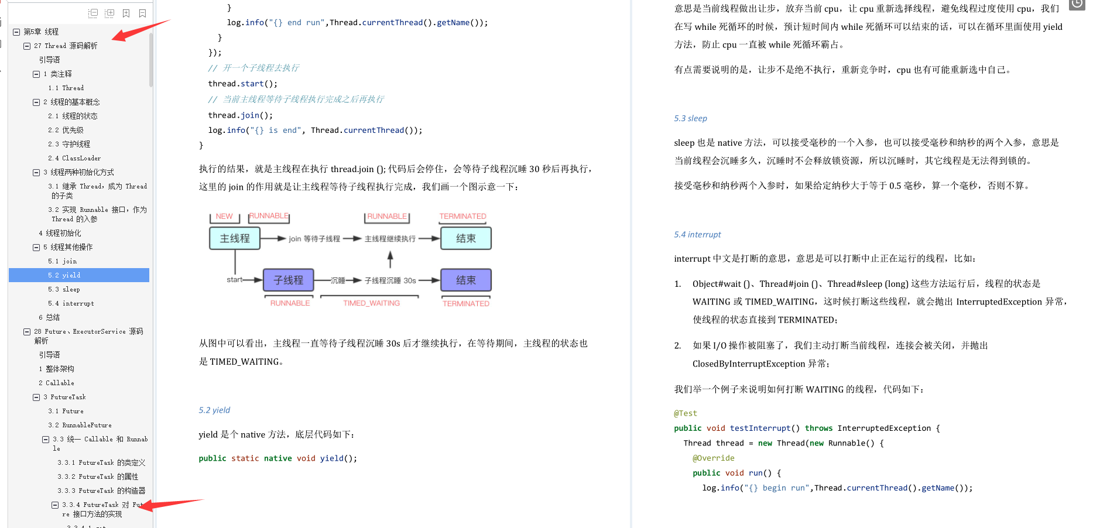Screen dimensions: 1100x528
Task: Go to 5.1 join bookmark
Action: click(62, 261)
